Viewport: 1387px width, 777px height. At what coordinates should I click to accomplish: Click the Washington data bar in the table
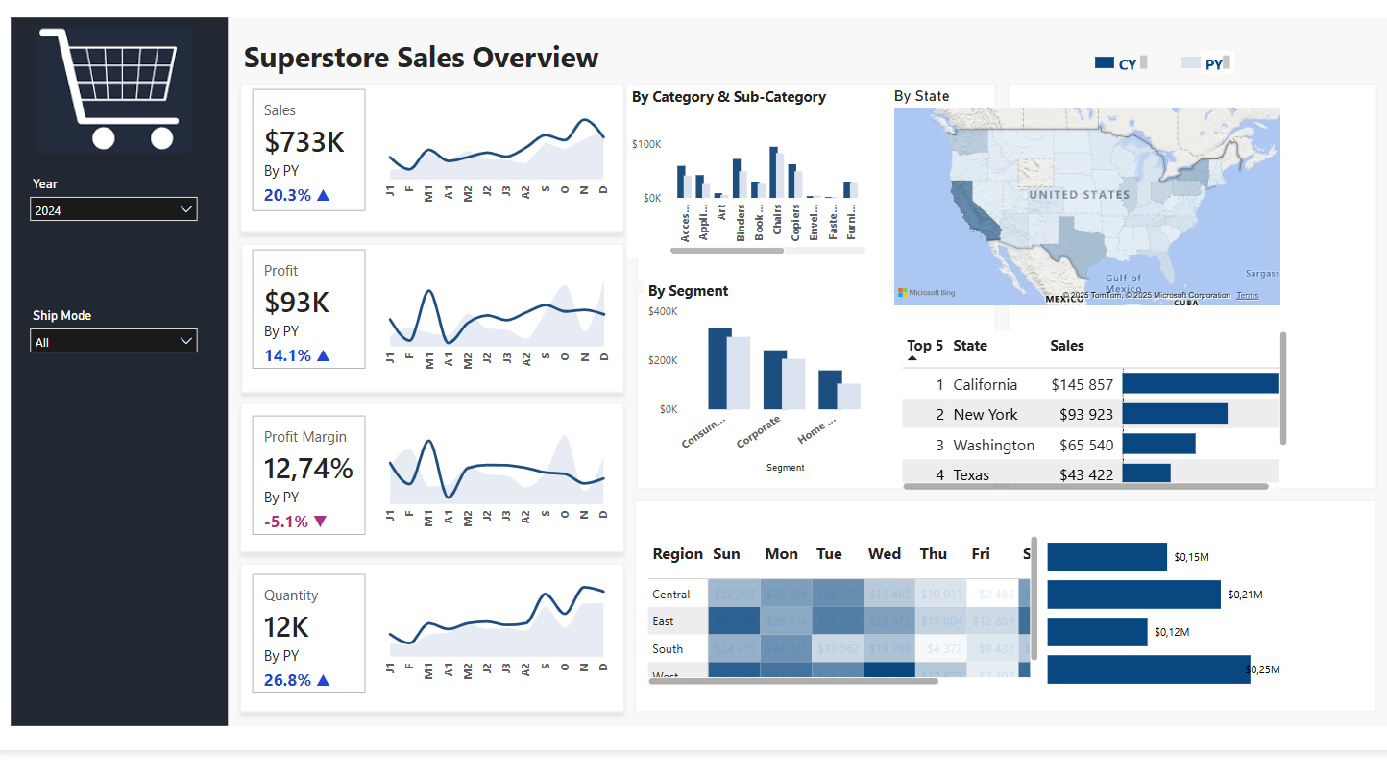1158,444
